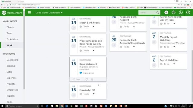
Task: Open File Explorer from the taskbar
Action: (57, 106)
